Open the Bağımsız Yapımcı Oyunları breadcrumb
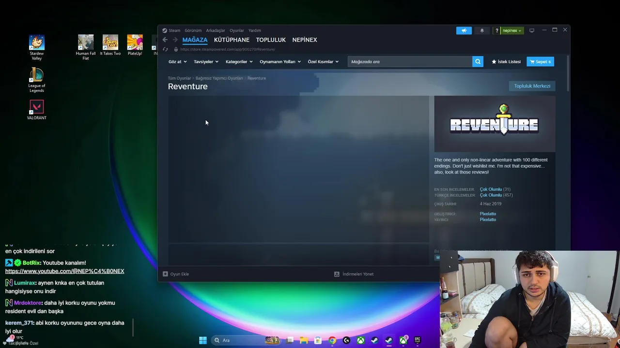The width and height of the screenshot is (620, 348). 219,78
